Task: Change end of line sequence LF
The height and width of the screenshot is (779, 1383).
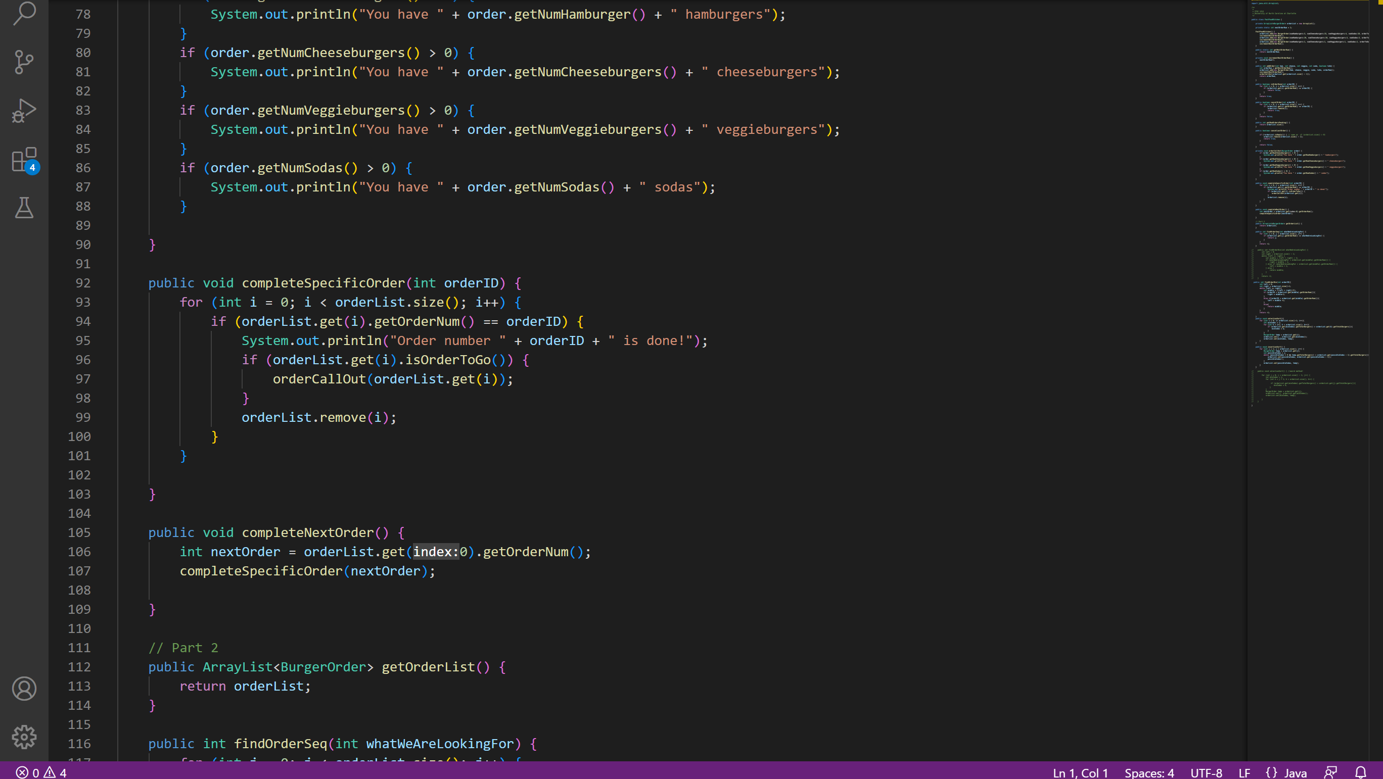Action: [1244, 772]
